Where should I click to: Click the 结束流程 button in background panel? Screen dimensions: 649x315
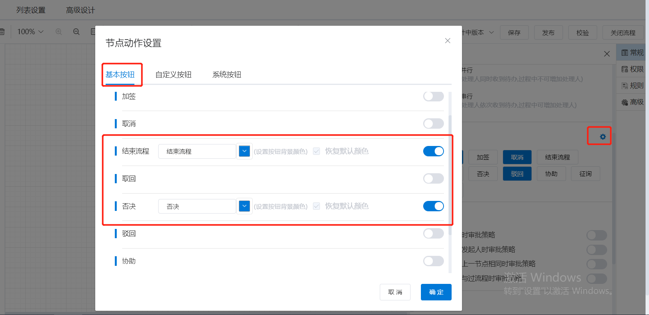[x=558, y=157]
